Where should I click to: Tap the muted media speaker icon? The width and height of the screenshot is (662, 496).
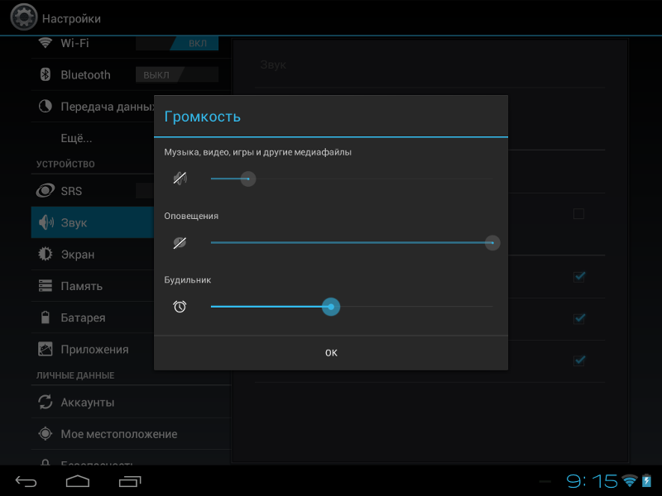point(180,179)
